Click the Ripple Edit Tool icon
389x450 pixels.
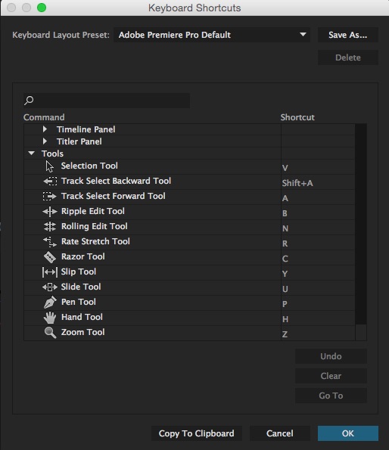point(50,212)
